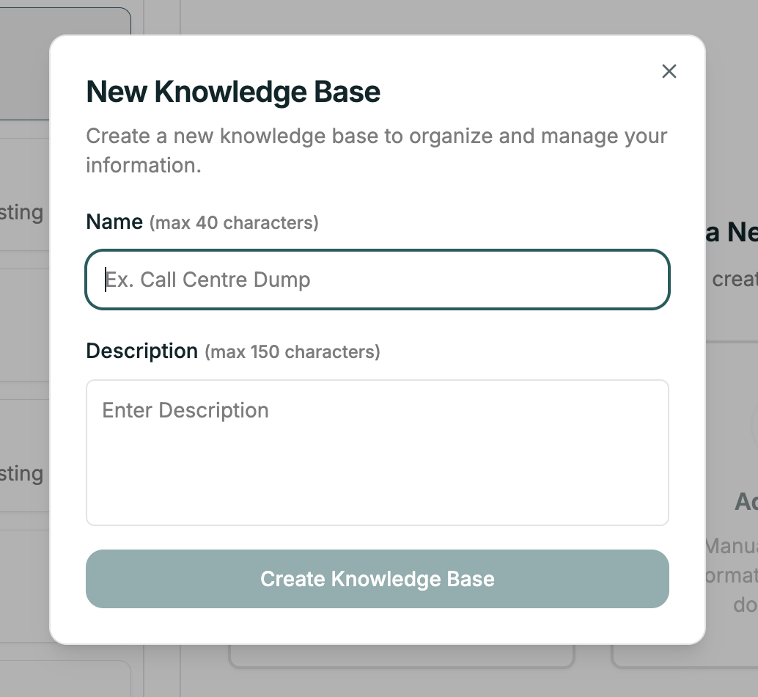The width and height of the screenshot is (758, 697).
Task: Click the 'Enter Description' placeholder box
Action: click(x=378, y=452)
